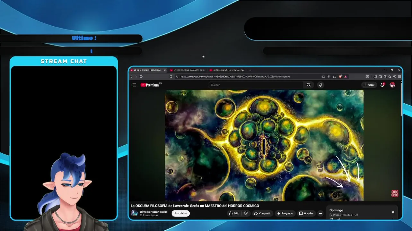Click the tab-search icon in the browser toolbar
412x231 pixels.
[367, 77]
